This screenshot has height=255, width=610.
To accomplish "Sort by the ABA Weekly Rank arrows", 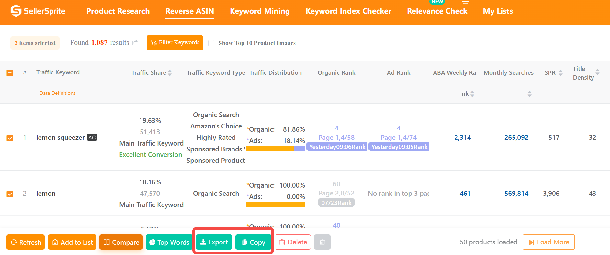I will 472,94.
